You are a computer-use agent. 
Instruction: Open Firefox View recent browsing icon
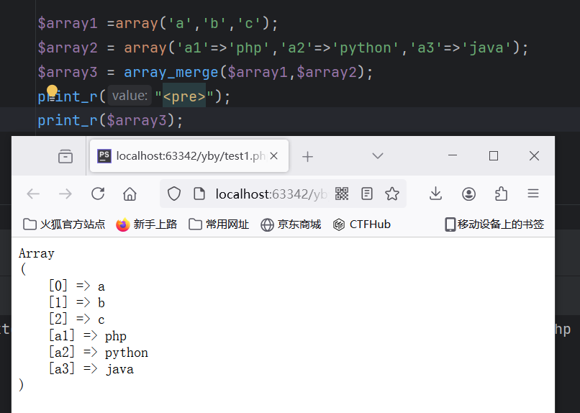click(x=65, y=156)
